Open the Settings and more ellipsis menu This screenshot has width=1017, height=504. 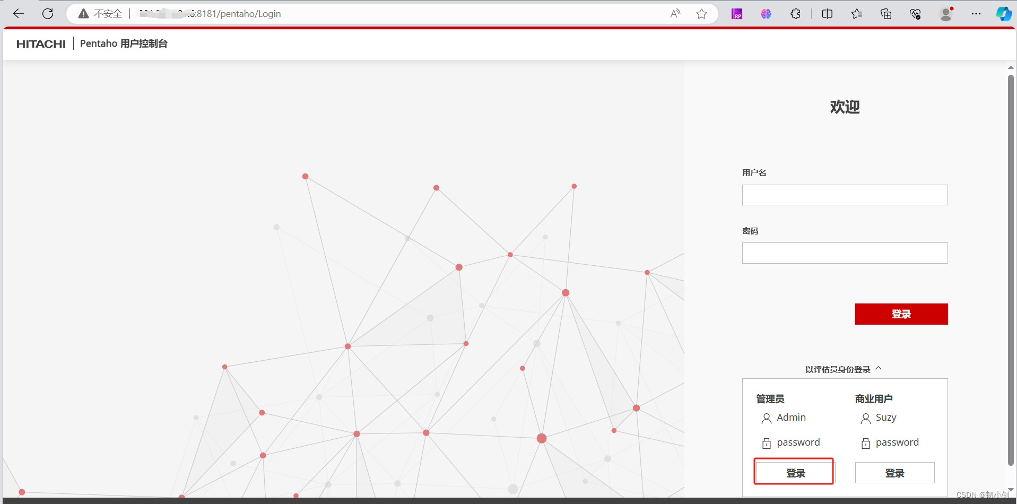coord(976,14)
